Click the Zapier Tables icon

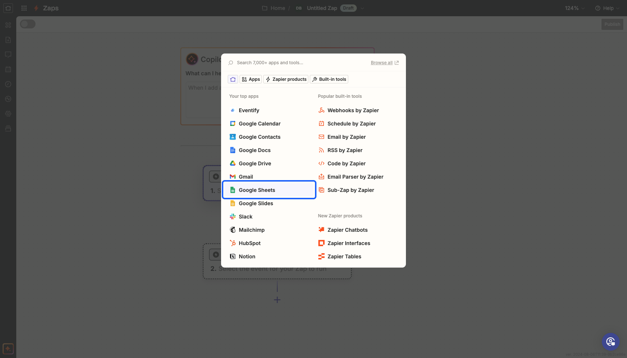321,257
